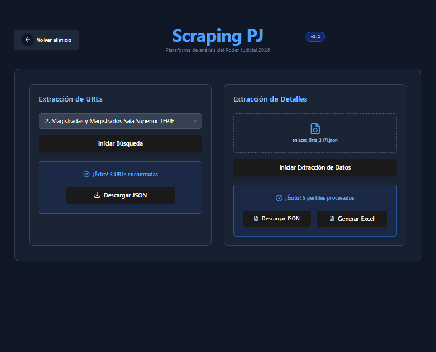Click the file icon on details Descargar JSON

point(256,219)
